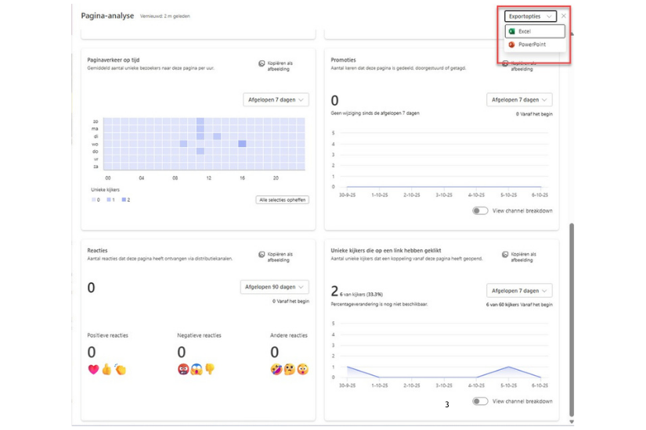Image resolution: width=646 pixels, height=430 pixels.
Task: Click the darkest legend swatch labeled 2
Action: [x=124, y=200]
